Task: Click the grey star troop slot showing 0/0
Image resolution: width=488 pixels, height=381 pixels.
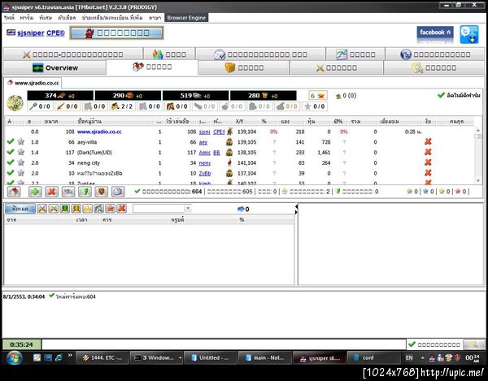Action: click(314, 106)
